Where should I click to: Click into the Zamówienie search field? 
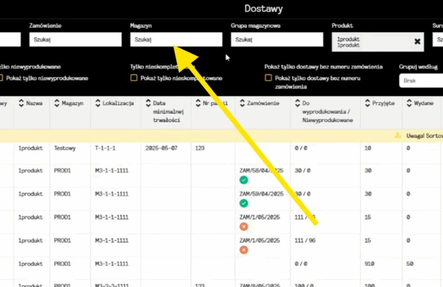[75, 39]
